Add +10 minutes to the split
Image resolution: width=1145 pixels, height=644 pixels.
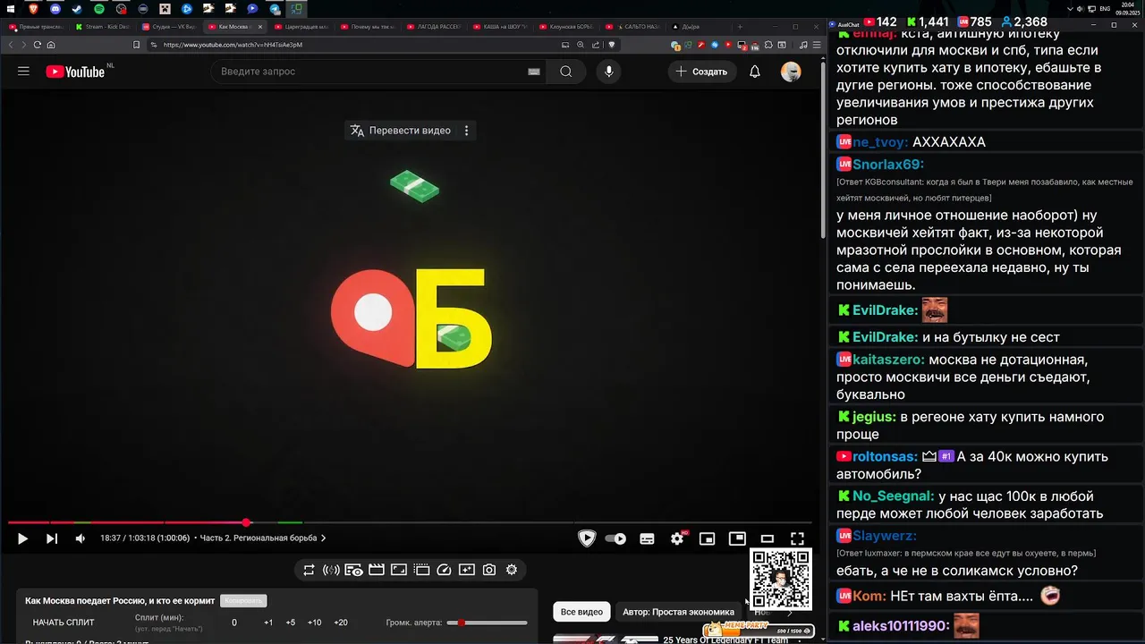[314, 623]
